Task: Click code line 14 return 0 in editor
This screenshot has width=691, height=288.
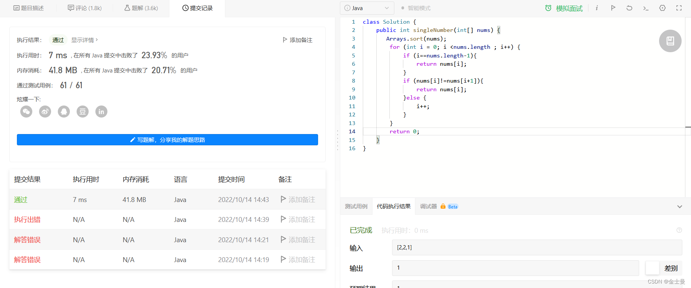Action: pos(404,131)
